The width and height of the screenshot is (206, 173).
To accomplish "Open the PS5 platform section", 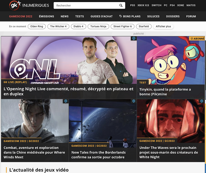I will [x=133, y=5].
